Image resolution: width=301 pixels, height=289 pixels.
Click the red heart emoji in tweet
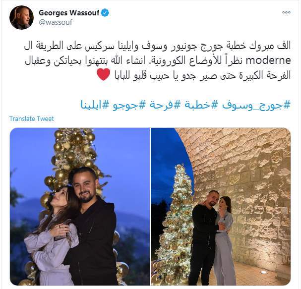103,75
